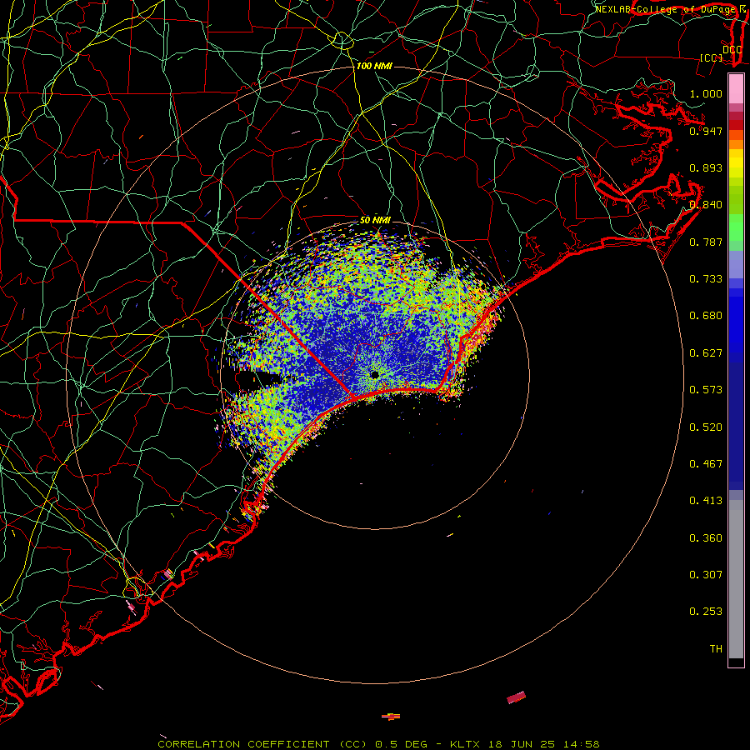Click the 0.787 scale value

(706, 242)
